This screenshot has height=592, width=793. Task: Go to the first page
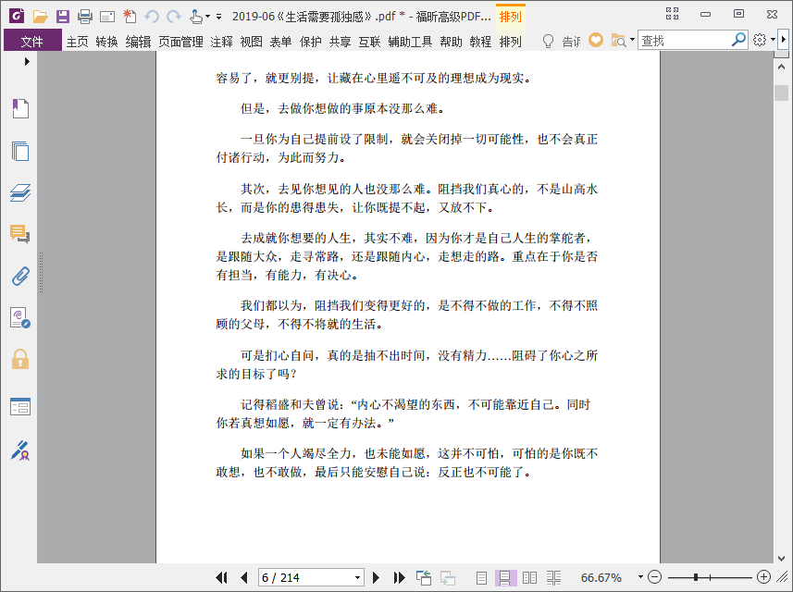[221, 577]
